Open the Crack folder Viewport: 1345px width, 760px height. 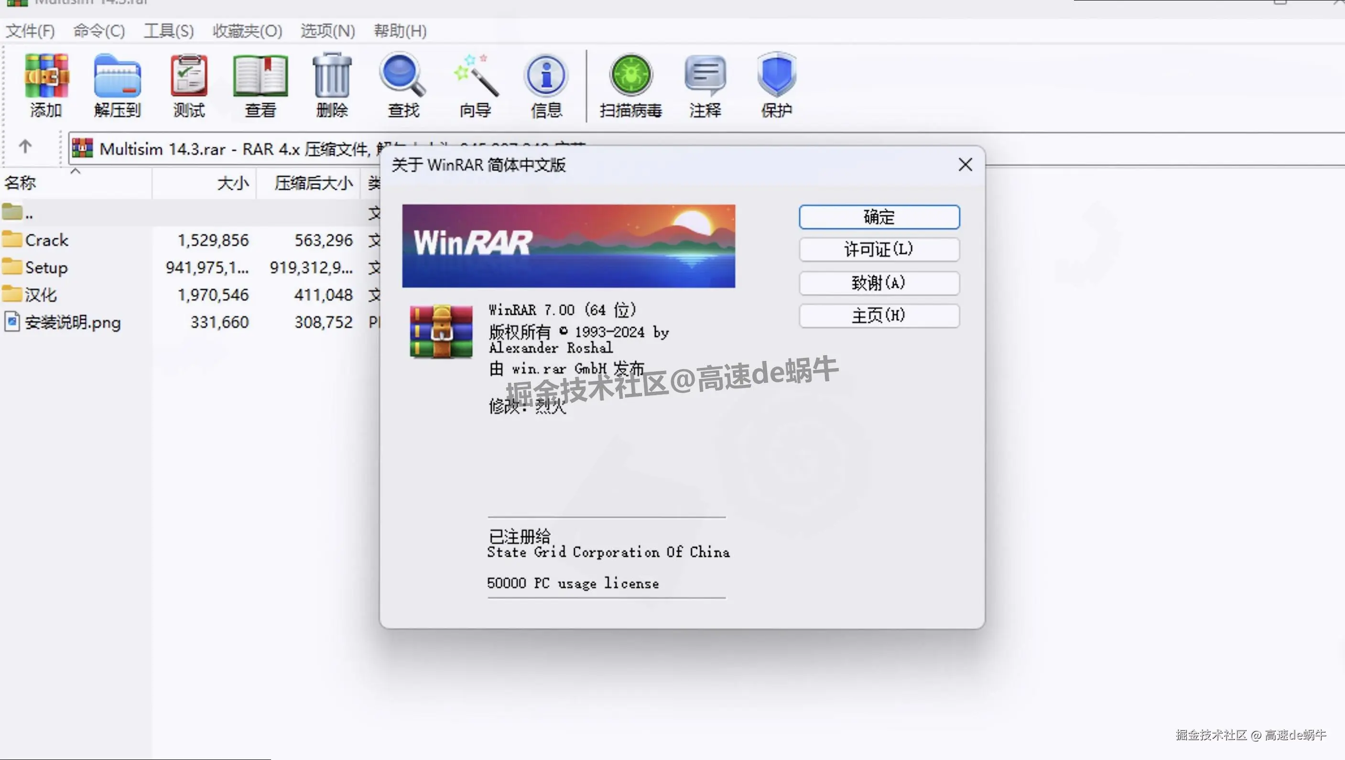[48, 239]
